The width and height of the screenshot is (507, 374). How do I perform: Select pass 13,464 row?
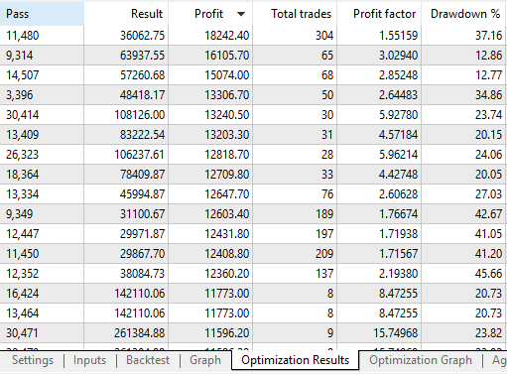tap(253, 313)
